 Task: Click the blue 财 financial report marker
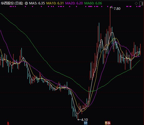point(86,123)
